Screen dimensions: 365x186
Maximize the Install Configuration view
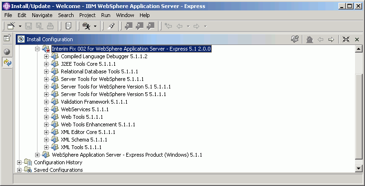click(346, 39)
